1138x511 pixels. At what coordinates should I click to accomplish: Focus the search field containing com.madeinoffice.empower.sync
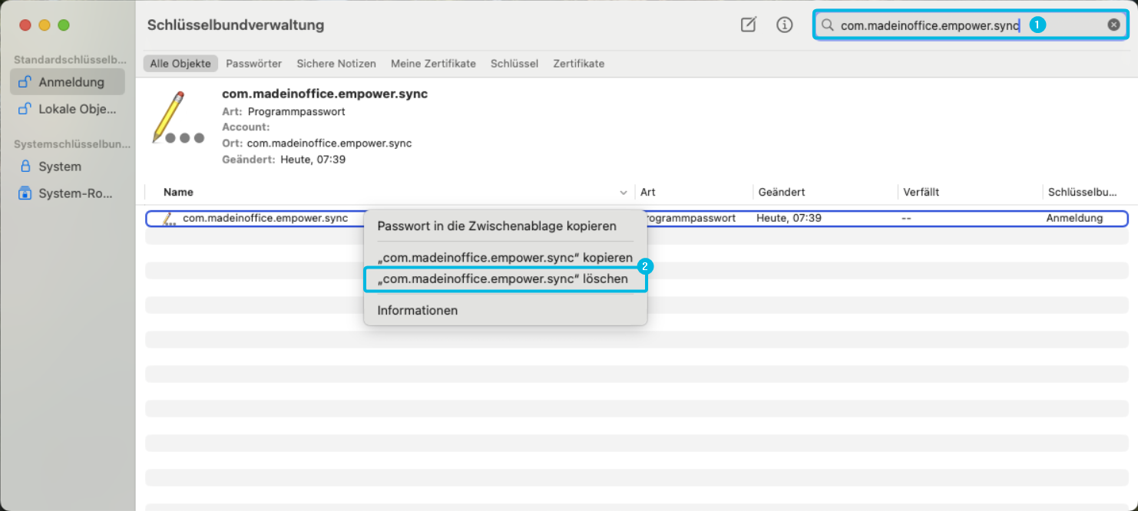(x=971, y=25)
